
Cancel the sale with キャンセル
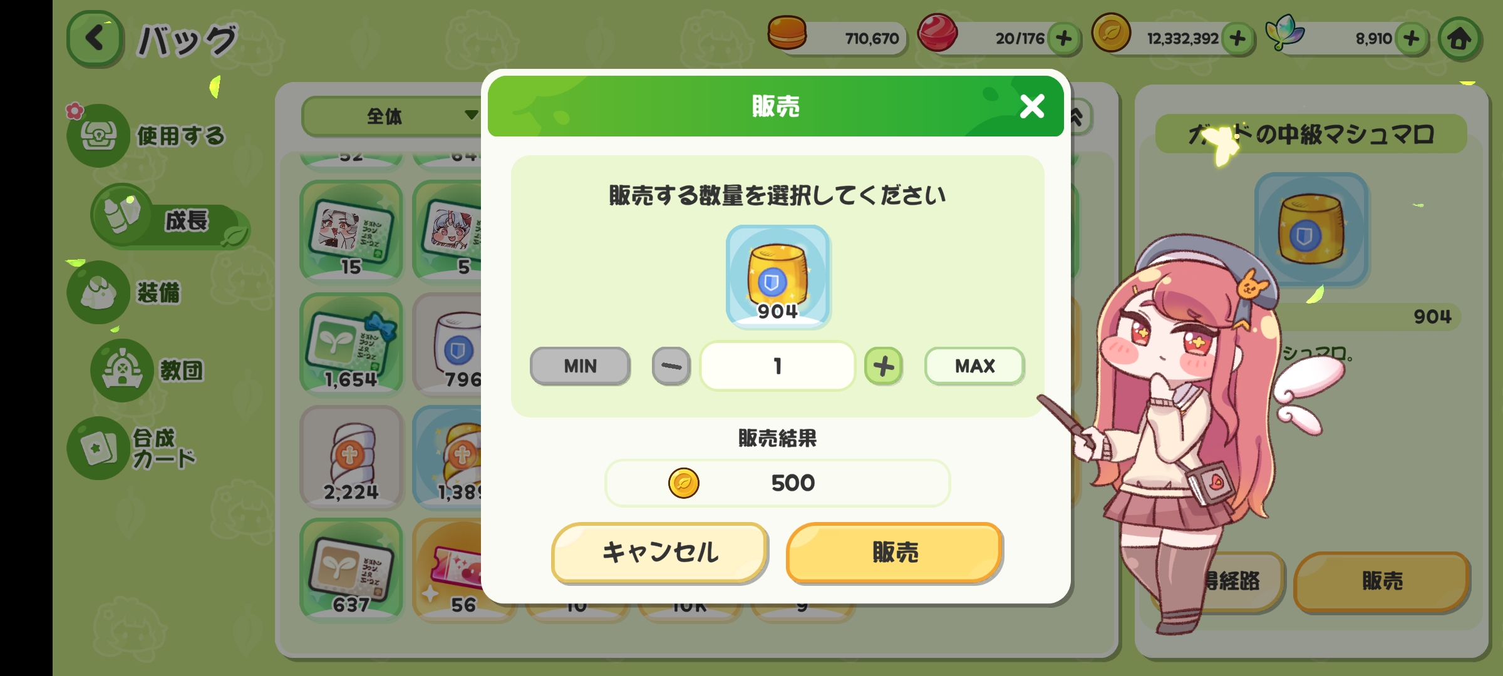(x=660, y=553)
